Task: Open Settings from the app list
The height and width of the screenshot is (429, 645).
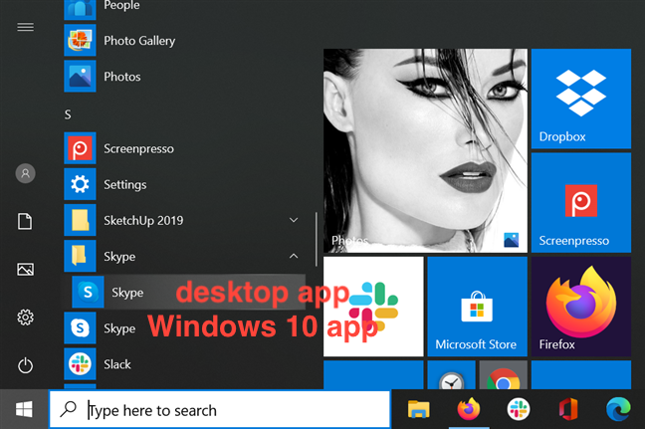Action: [x=184, y=184]
